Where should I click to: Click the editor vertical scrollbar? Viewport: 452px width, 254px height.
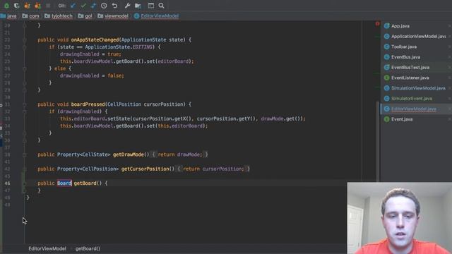(378, 141)
